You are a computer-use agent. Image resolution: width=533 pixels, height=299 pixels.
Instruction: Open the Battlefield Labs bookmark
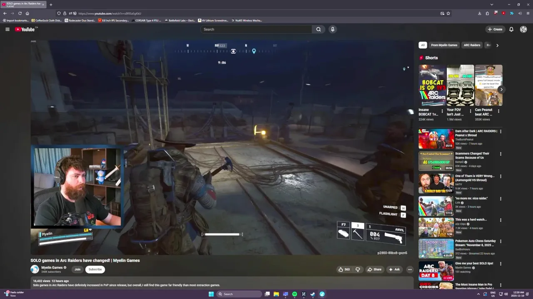[x=180, y=20]
